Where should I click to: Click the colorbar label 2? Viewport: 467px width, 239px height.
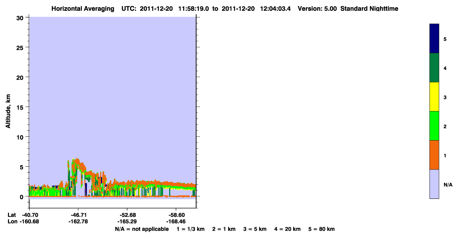click(x=445, y=126)
